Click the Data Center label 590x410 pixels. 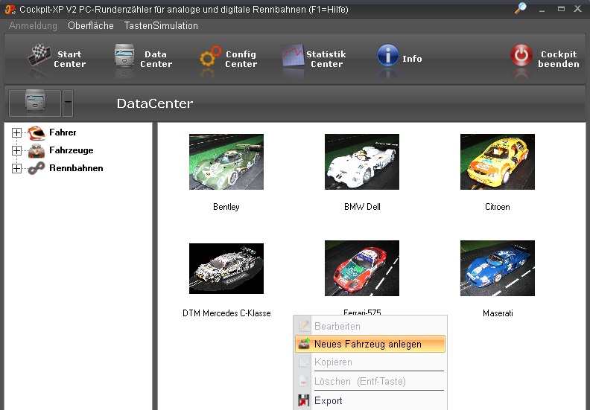[156, 59]
